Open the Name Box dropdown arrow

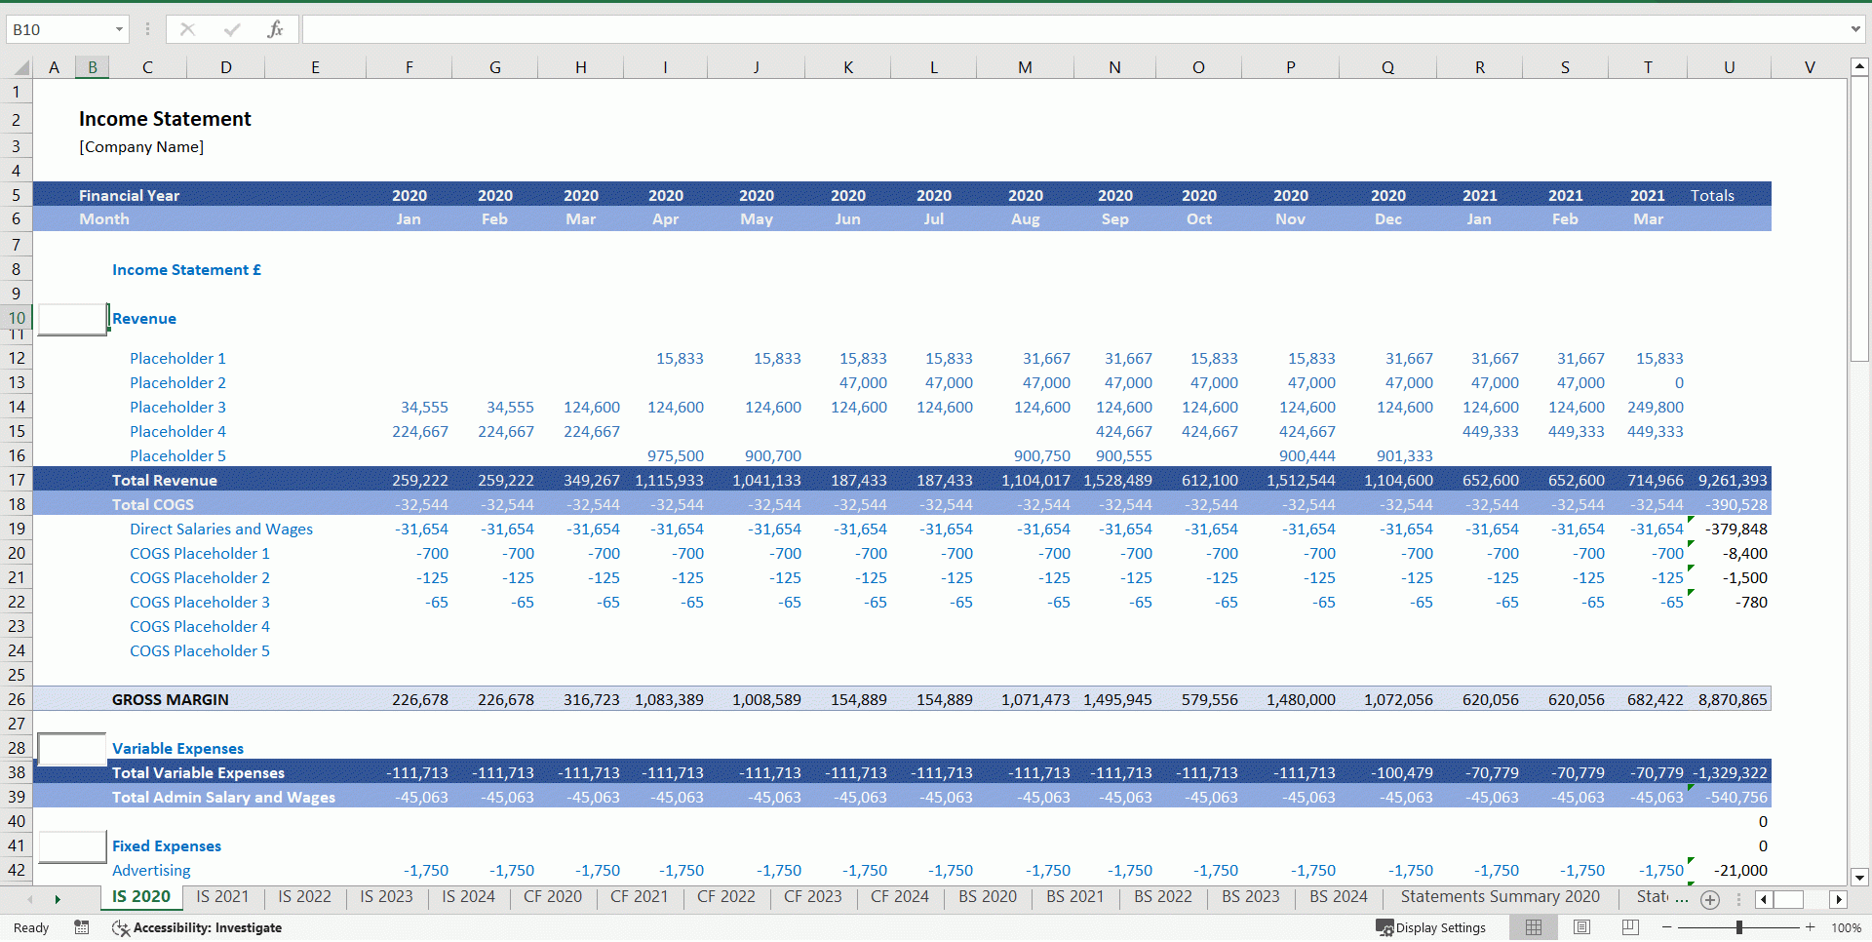pos(119,29)
